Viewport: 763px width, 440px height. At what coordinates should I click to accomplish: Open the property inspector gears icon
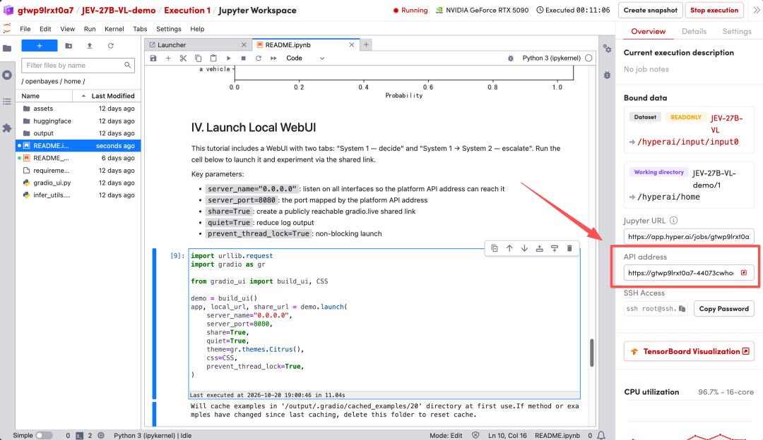(x=608, y=49)
